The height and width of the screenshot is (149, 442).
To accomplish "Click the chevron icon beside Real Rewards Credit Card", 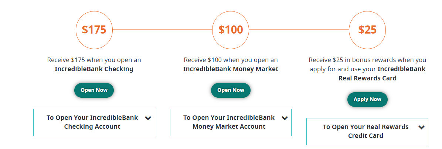I will 421,127.
